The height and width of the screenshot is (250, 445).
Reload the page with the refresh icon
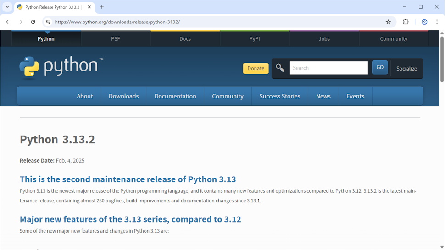33,22
